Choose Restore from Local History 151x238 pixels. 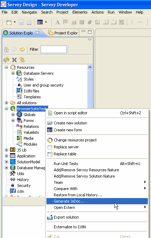[x=97, y=195]
